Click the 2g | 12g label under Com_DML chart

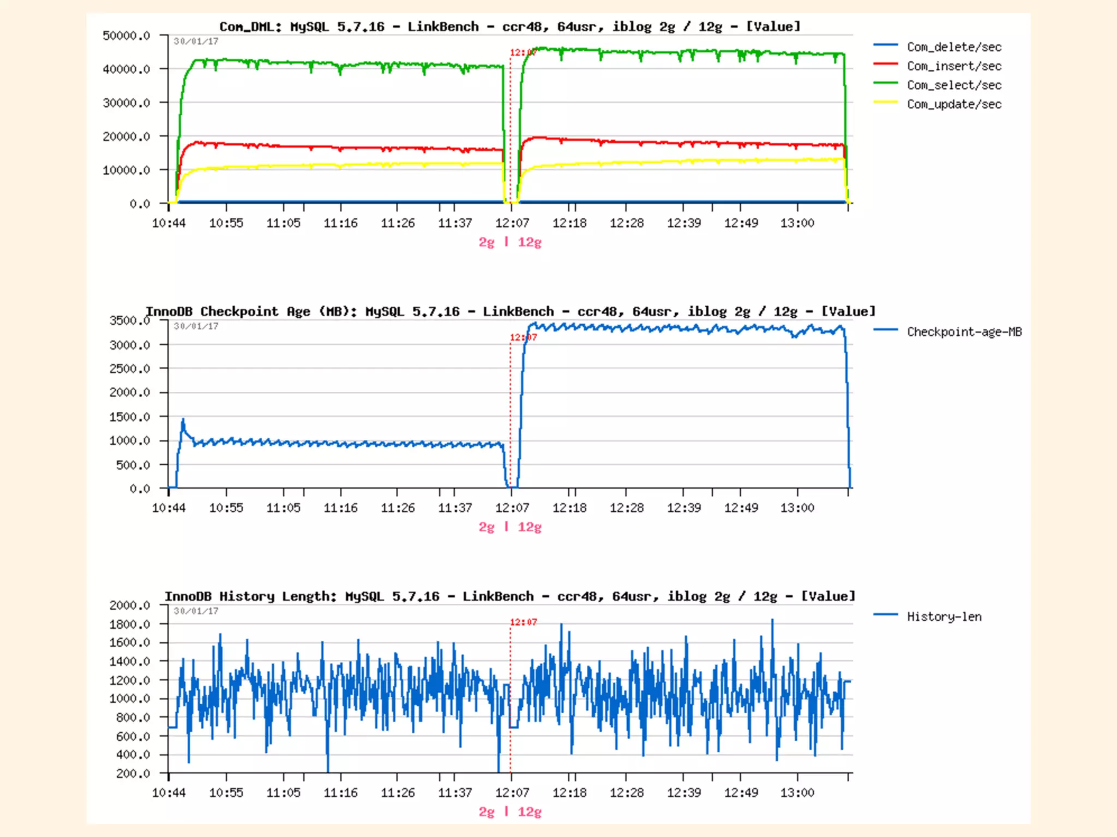tap(510, 242)
